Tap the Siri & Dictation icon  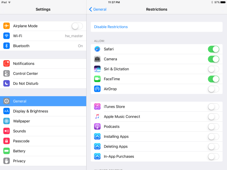coord(97,69)
